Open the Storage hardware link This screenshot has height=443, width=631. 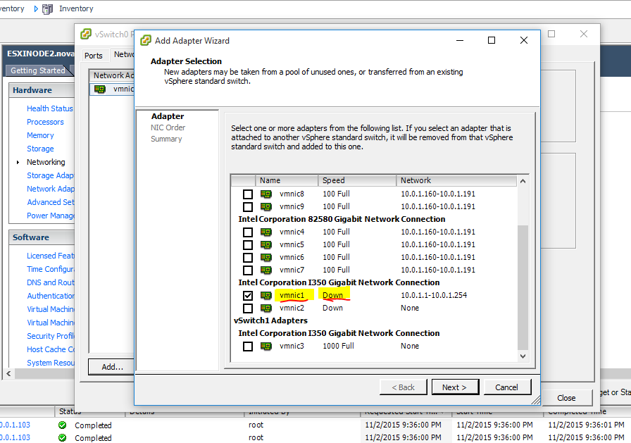pos(40,149)
